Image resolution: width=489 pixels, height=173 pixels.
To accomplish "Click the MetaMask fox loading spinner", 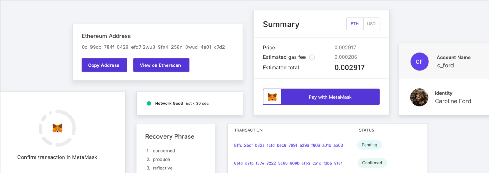I will 57,128.
